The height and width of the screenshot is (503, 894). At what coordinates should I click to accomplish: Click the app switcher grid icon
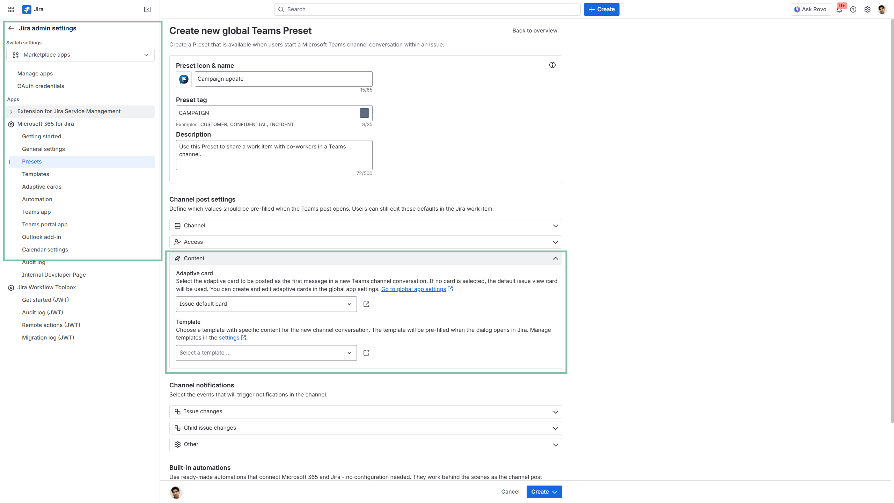tap(11, 9)
